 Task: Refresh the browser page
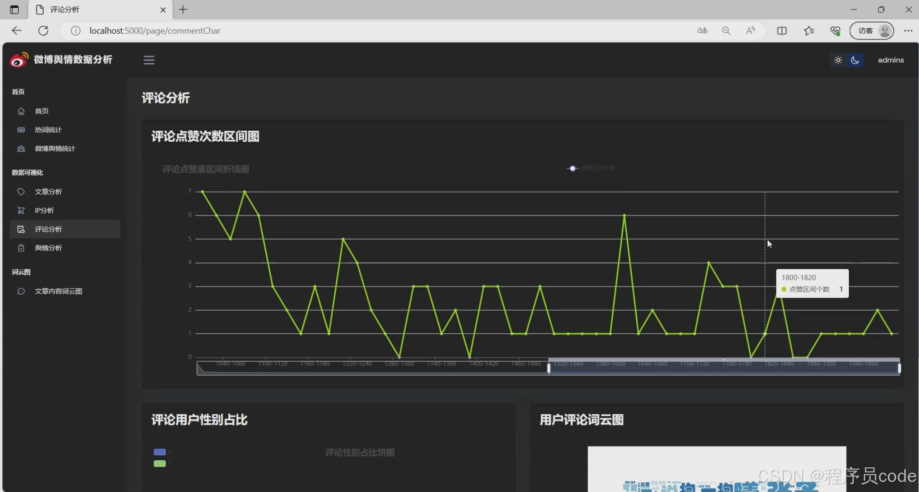[43, 31]
